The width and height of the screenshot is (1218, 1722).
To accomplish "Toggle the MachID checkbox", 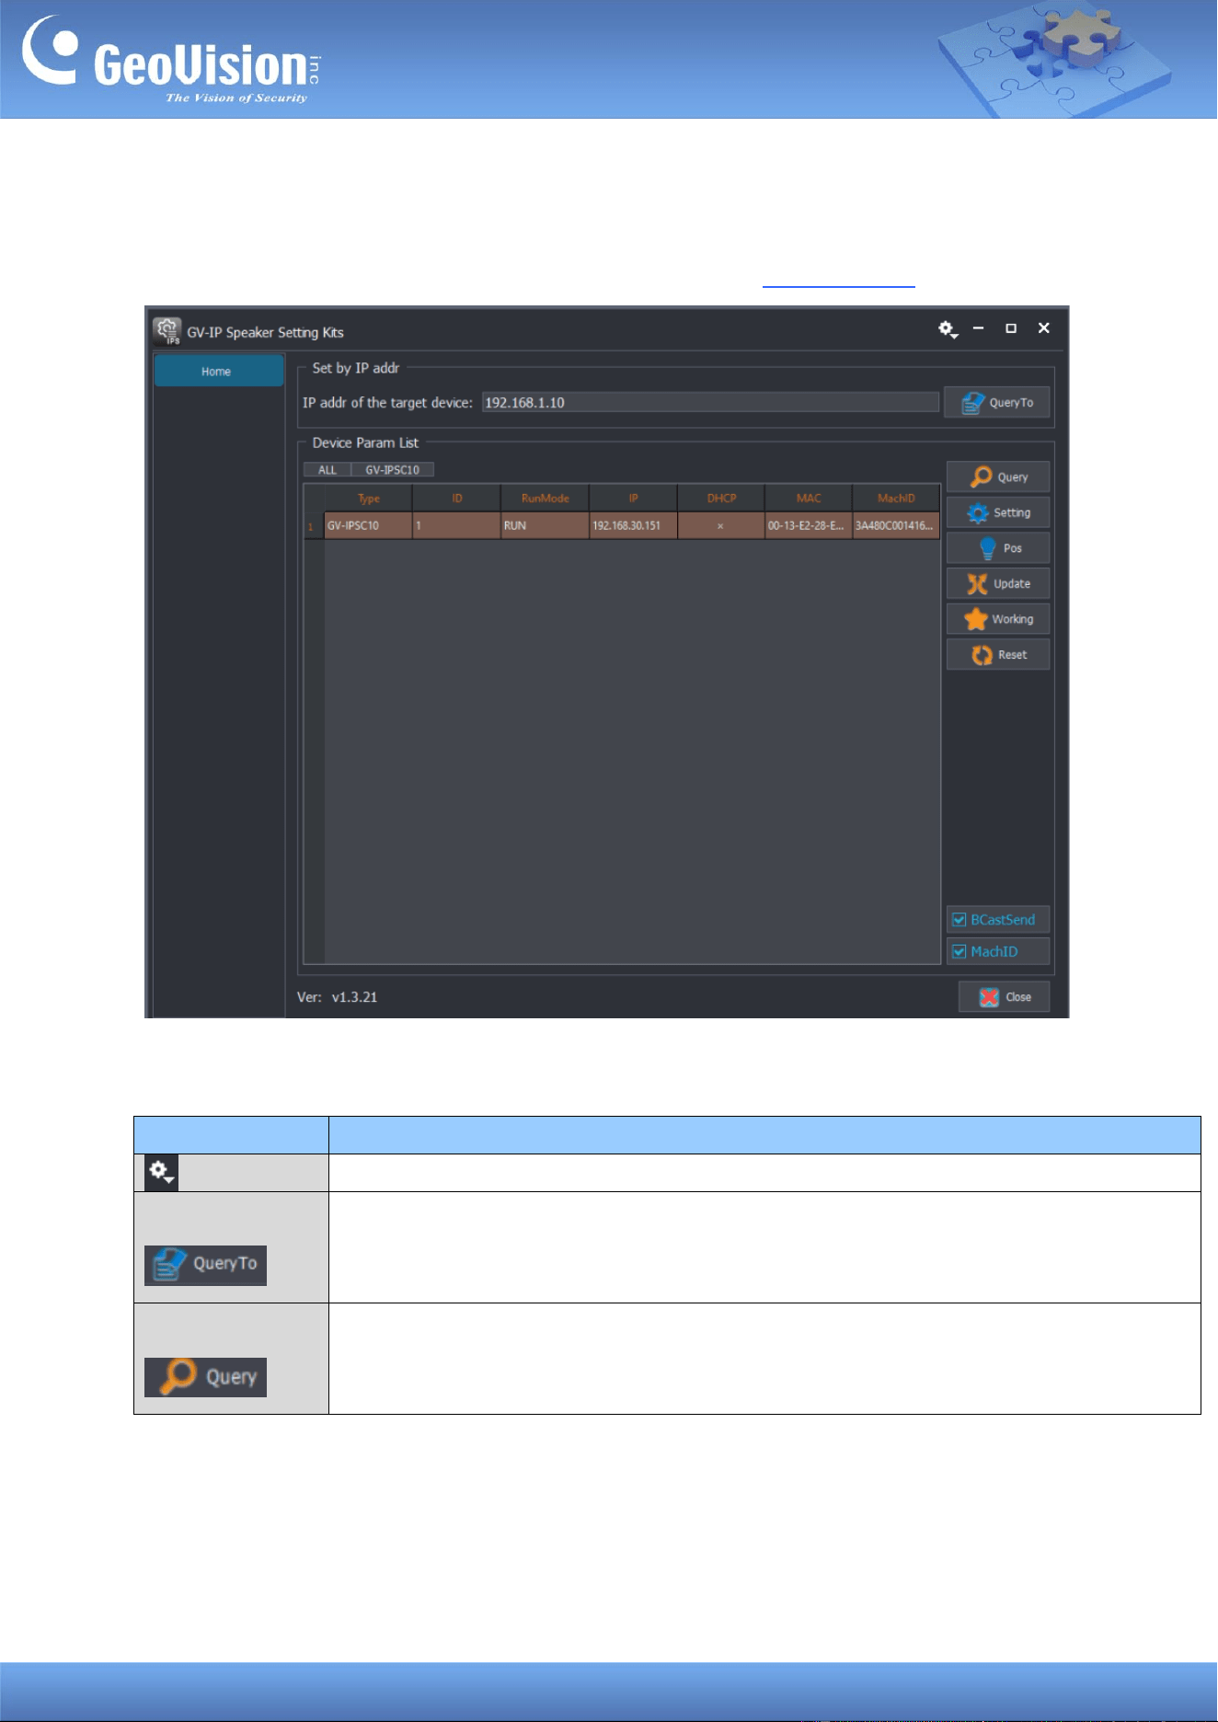I will click(x=959, y=952).
